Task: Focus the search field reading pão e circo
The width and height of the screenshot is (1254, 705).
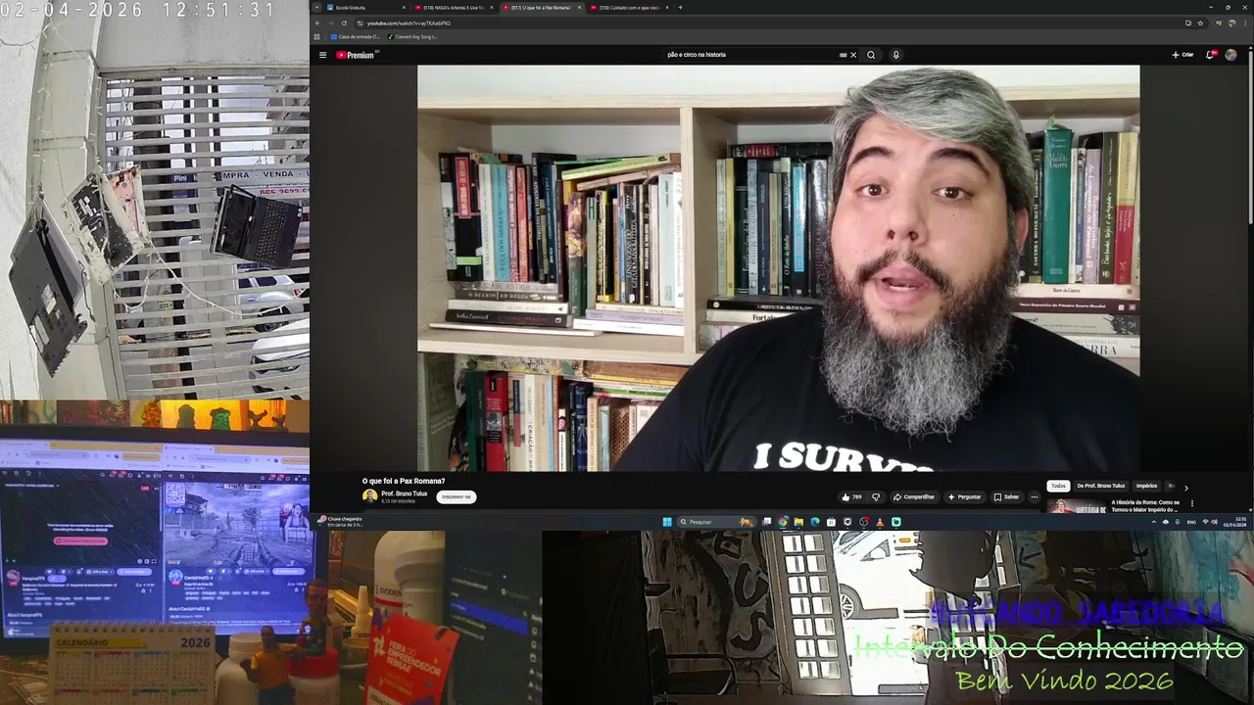Action: pyautogui.click(x=749, y=55)
